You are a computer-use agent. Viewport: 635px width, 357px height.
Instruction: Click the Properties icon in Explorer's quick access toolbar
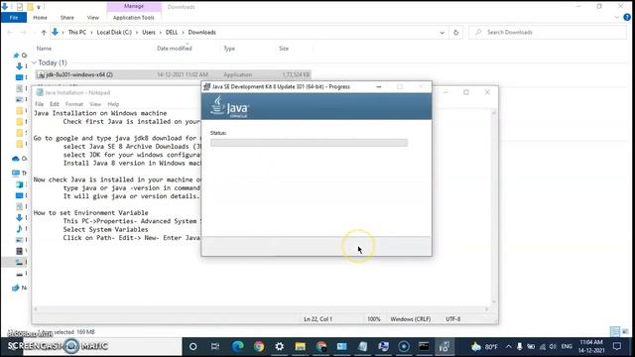click(20, 7)
